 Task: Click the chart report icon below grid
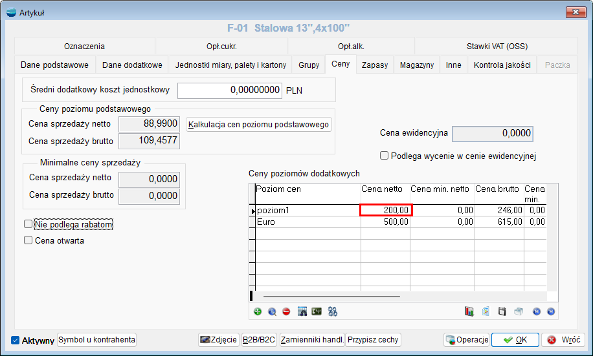[x=469, y=311]
